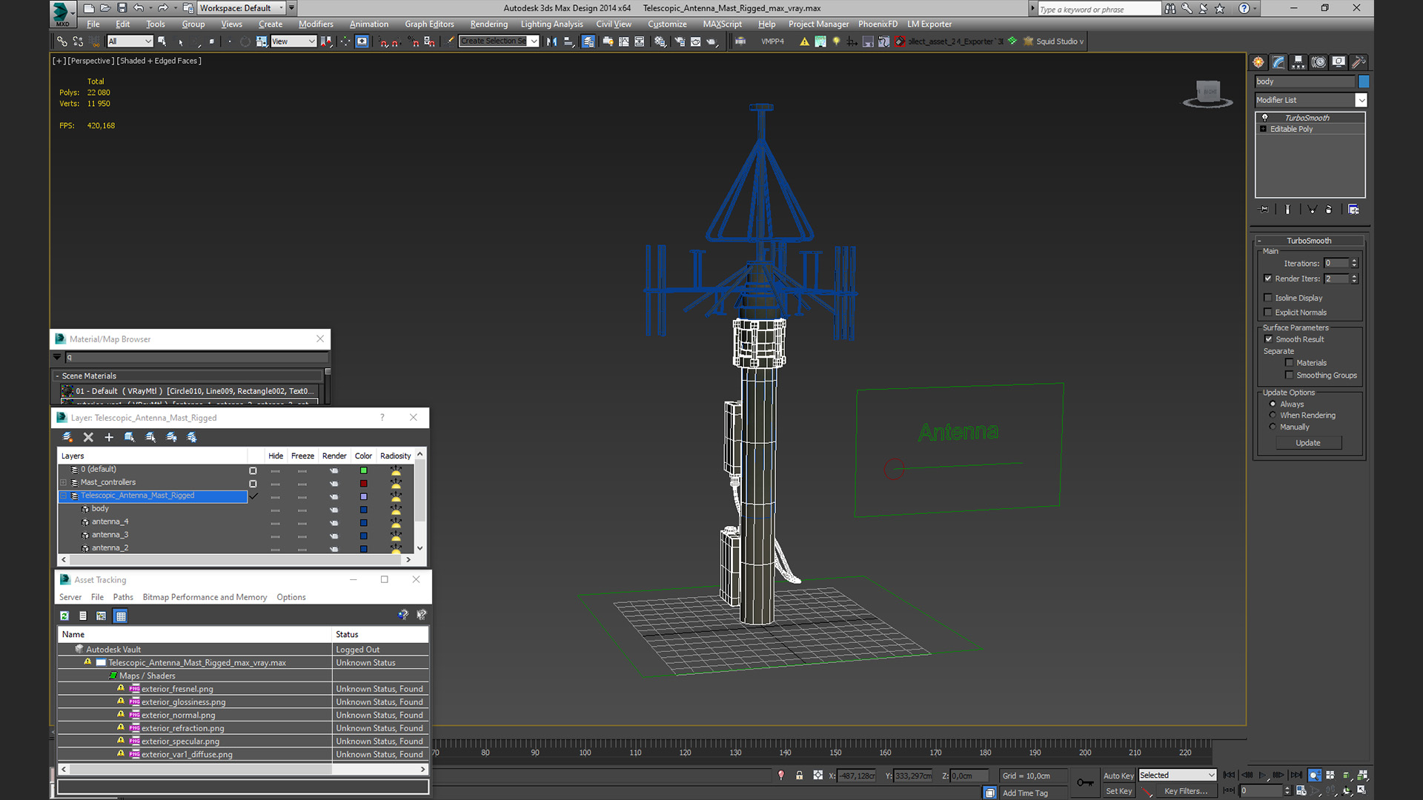Viewport: 1423px width, 800px height.
Task: Enable the Smoothing Groups checkbox
Action: tap(1290, 376)
